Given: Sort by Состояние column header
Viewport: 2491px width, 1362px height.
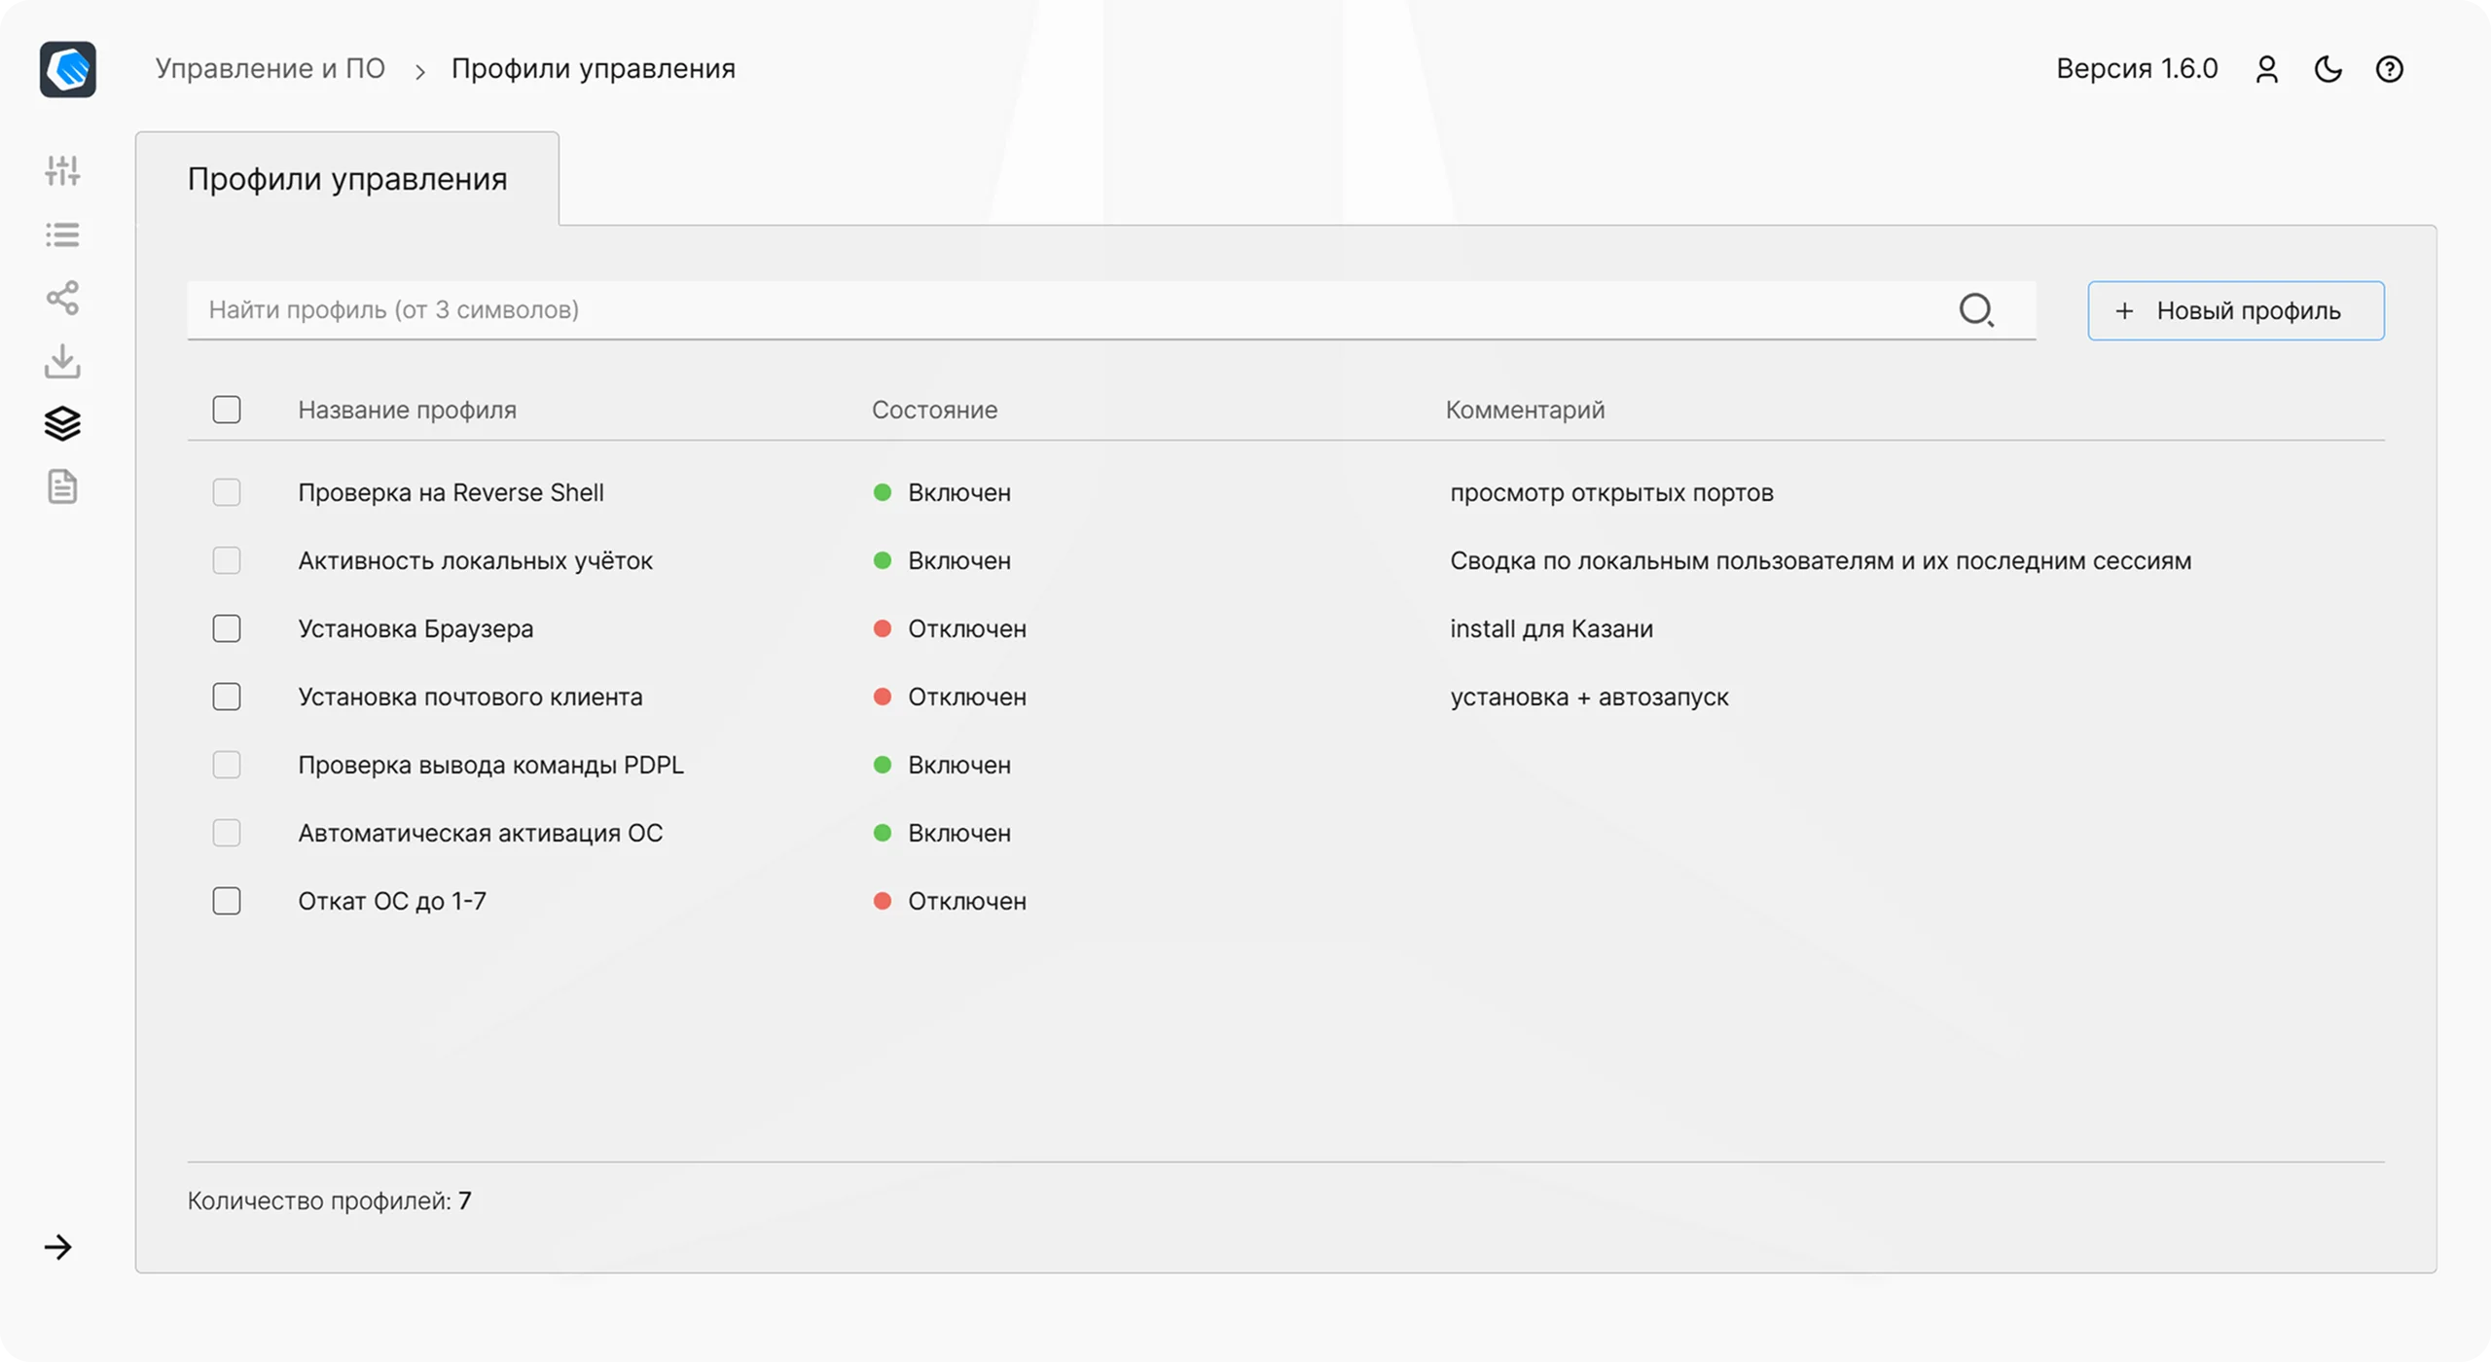Looking at the screenshot, I should pyautogui.click(x=934, y=410).
